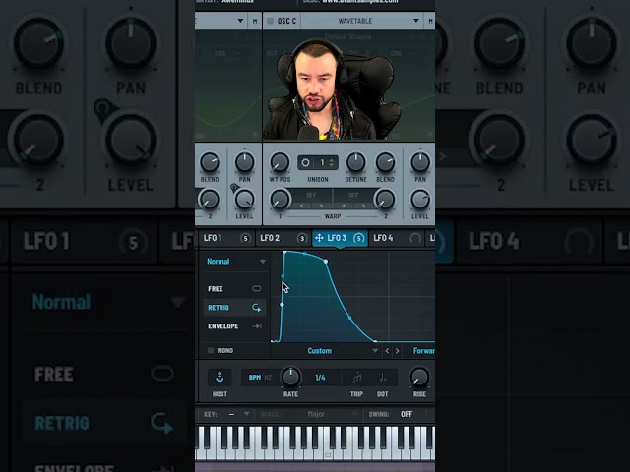
Task: Click previous arrow under the Warp 2 OFF box
Action: coord(344,206)
